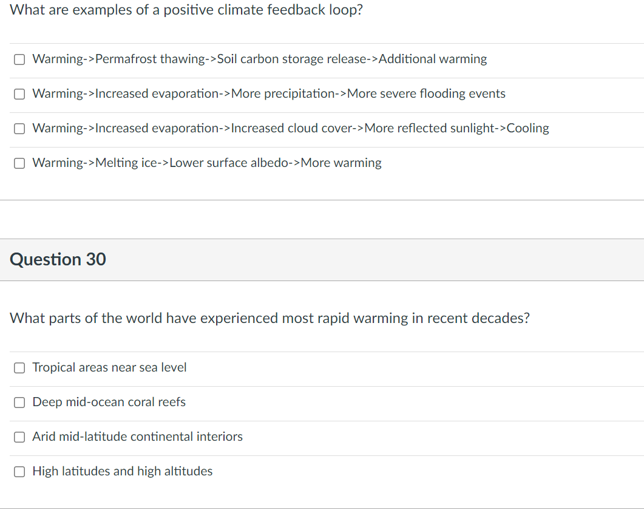This screenshot has width=644, height=510.
Task: Click the divider between question sections
Action: pos(322,199)
